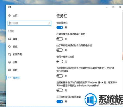Screen dimensions: 123x107
Task: Select 任务栏 label in sidebar
Action: click(16, 78)
